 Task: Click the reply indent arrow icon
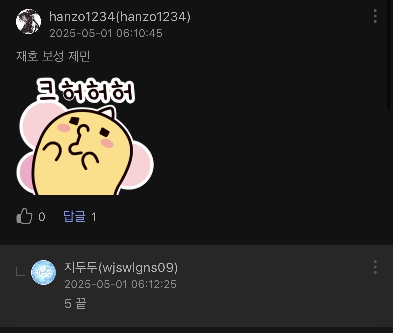(20, 272)
